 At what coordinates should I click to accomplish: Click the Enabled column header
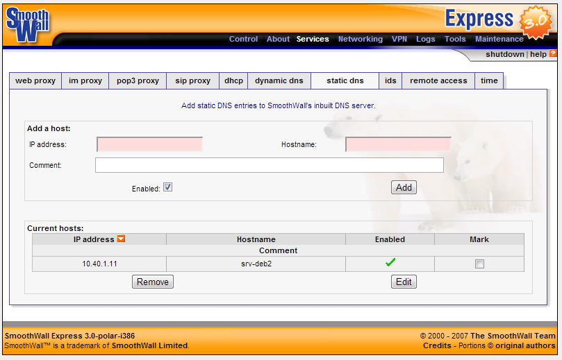pos(390,239)
